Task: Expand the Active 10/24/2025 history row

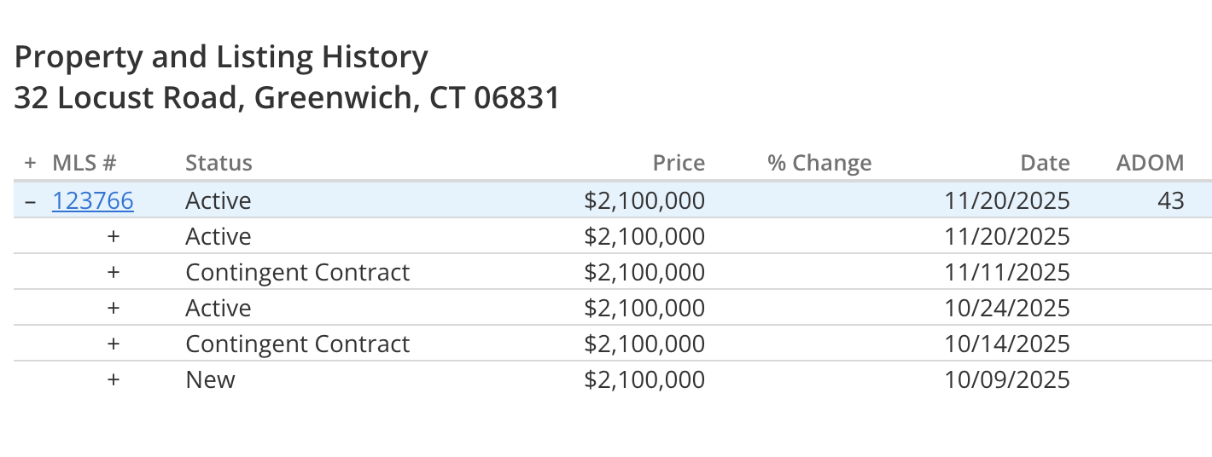Action: click(x=114, y=308)
